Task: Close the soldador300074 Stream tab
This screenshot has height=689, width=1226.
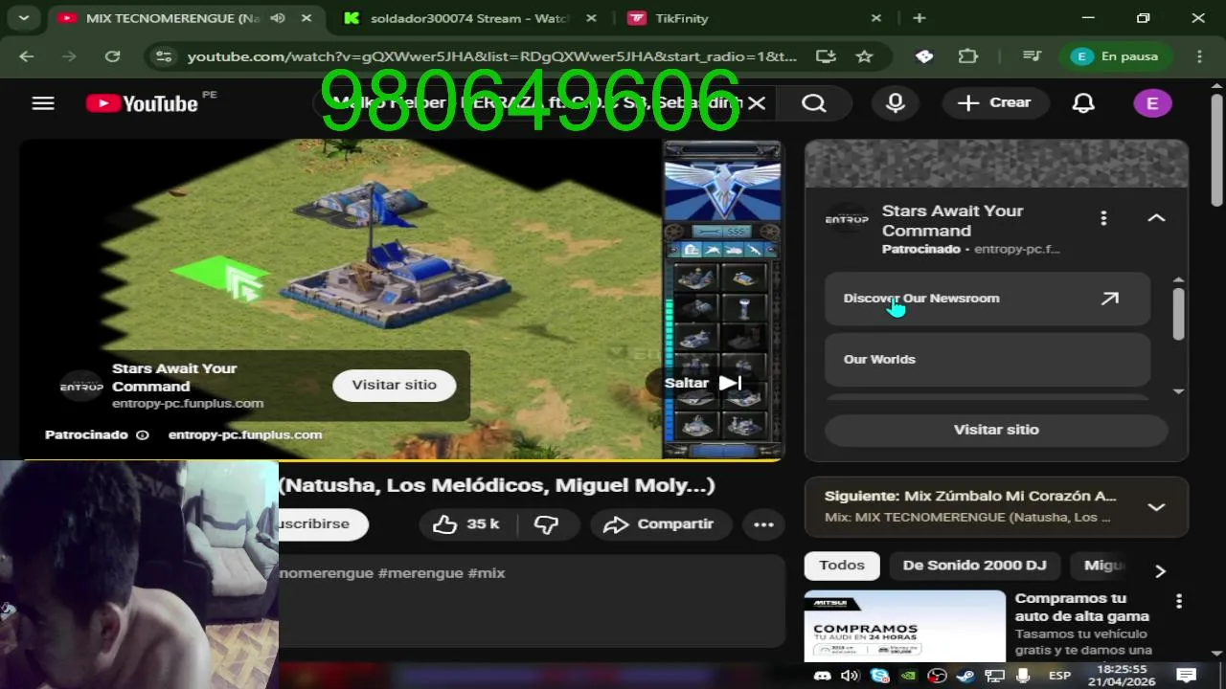Action: pyautogui.click(x=591, y=18)
